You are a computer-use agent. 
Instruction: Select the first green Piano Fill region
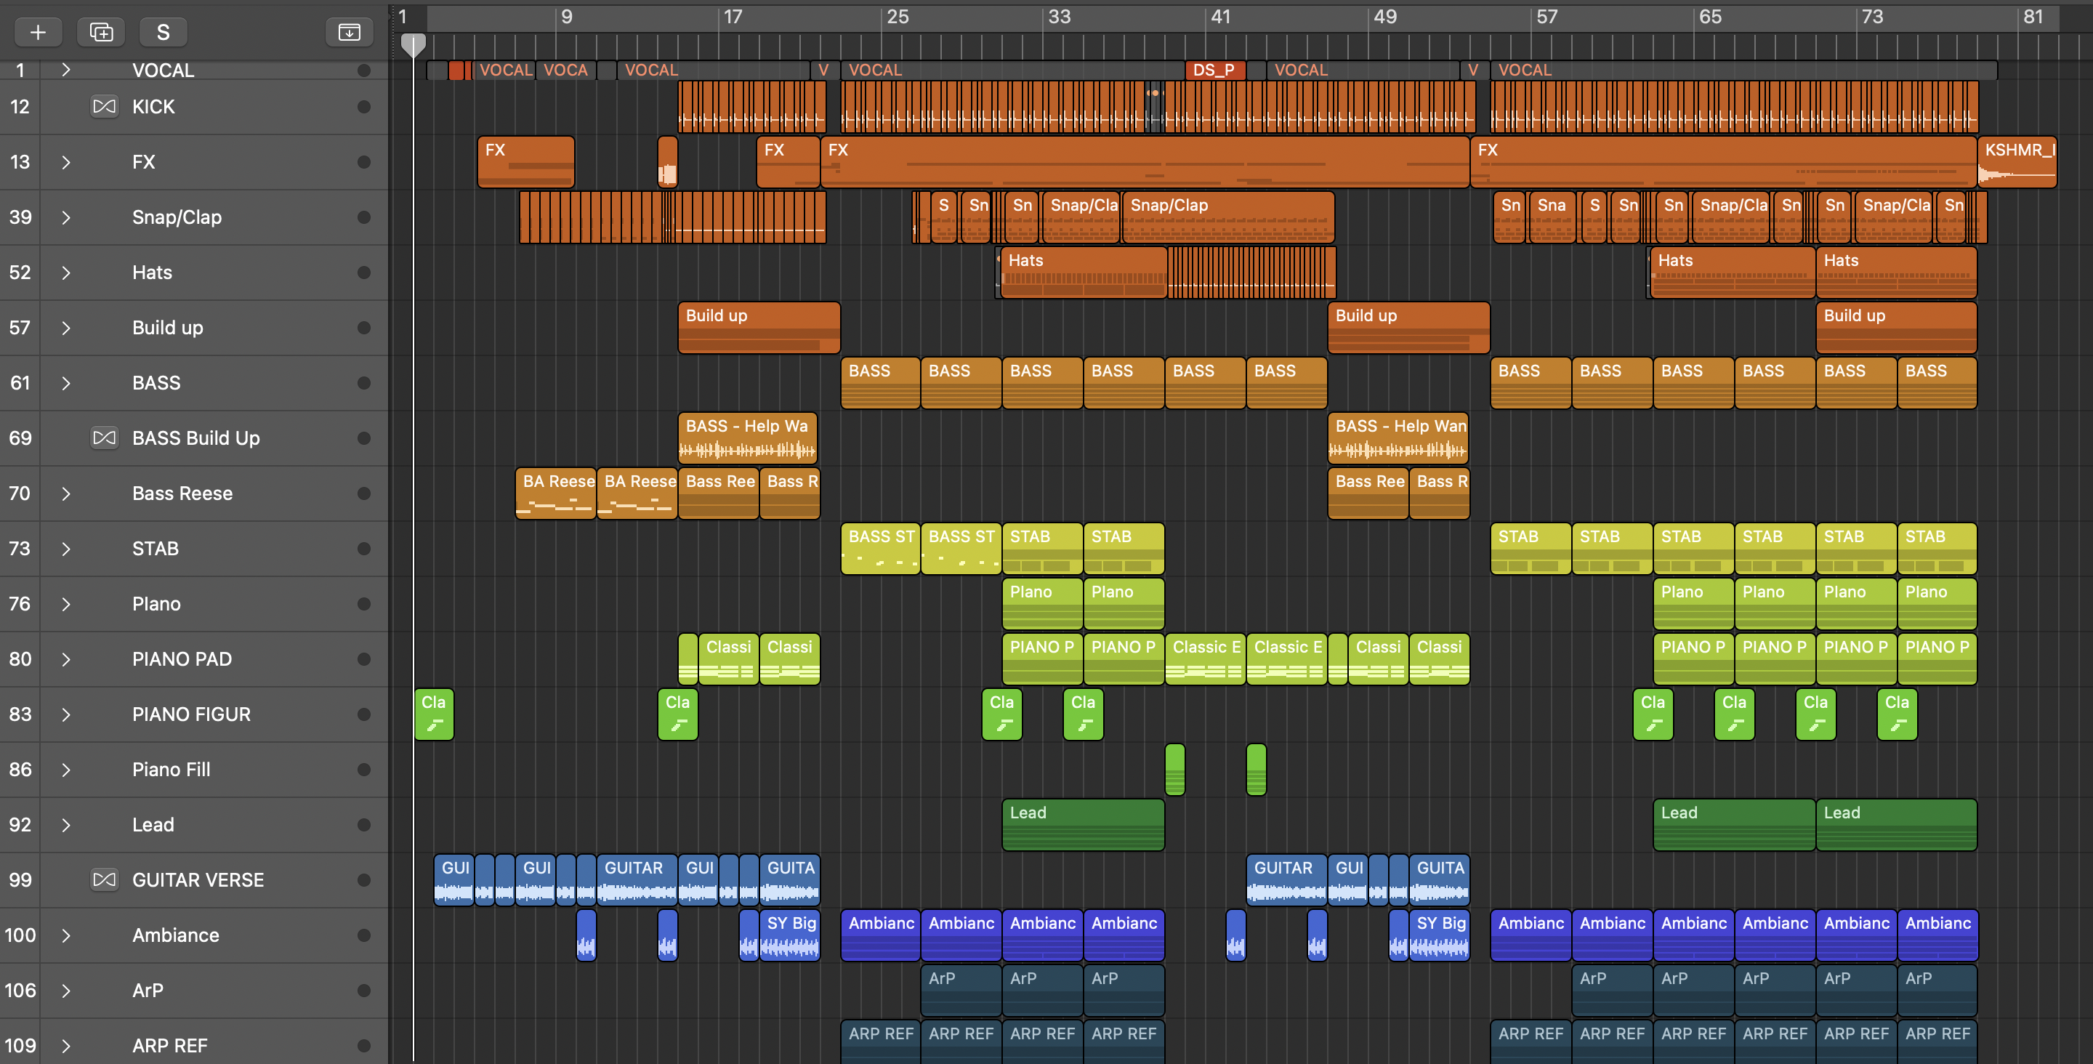pyautogui.click(x=1175, y=770)
